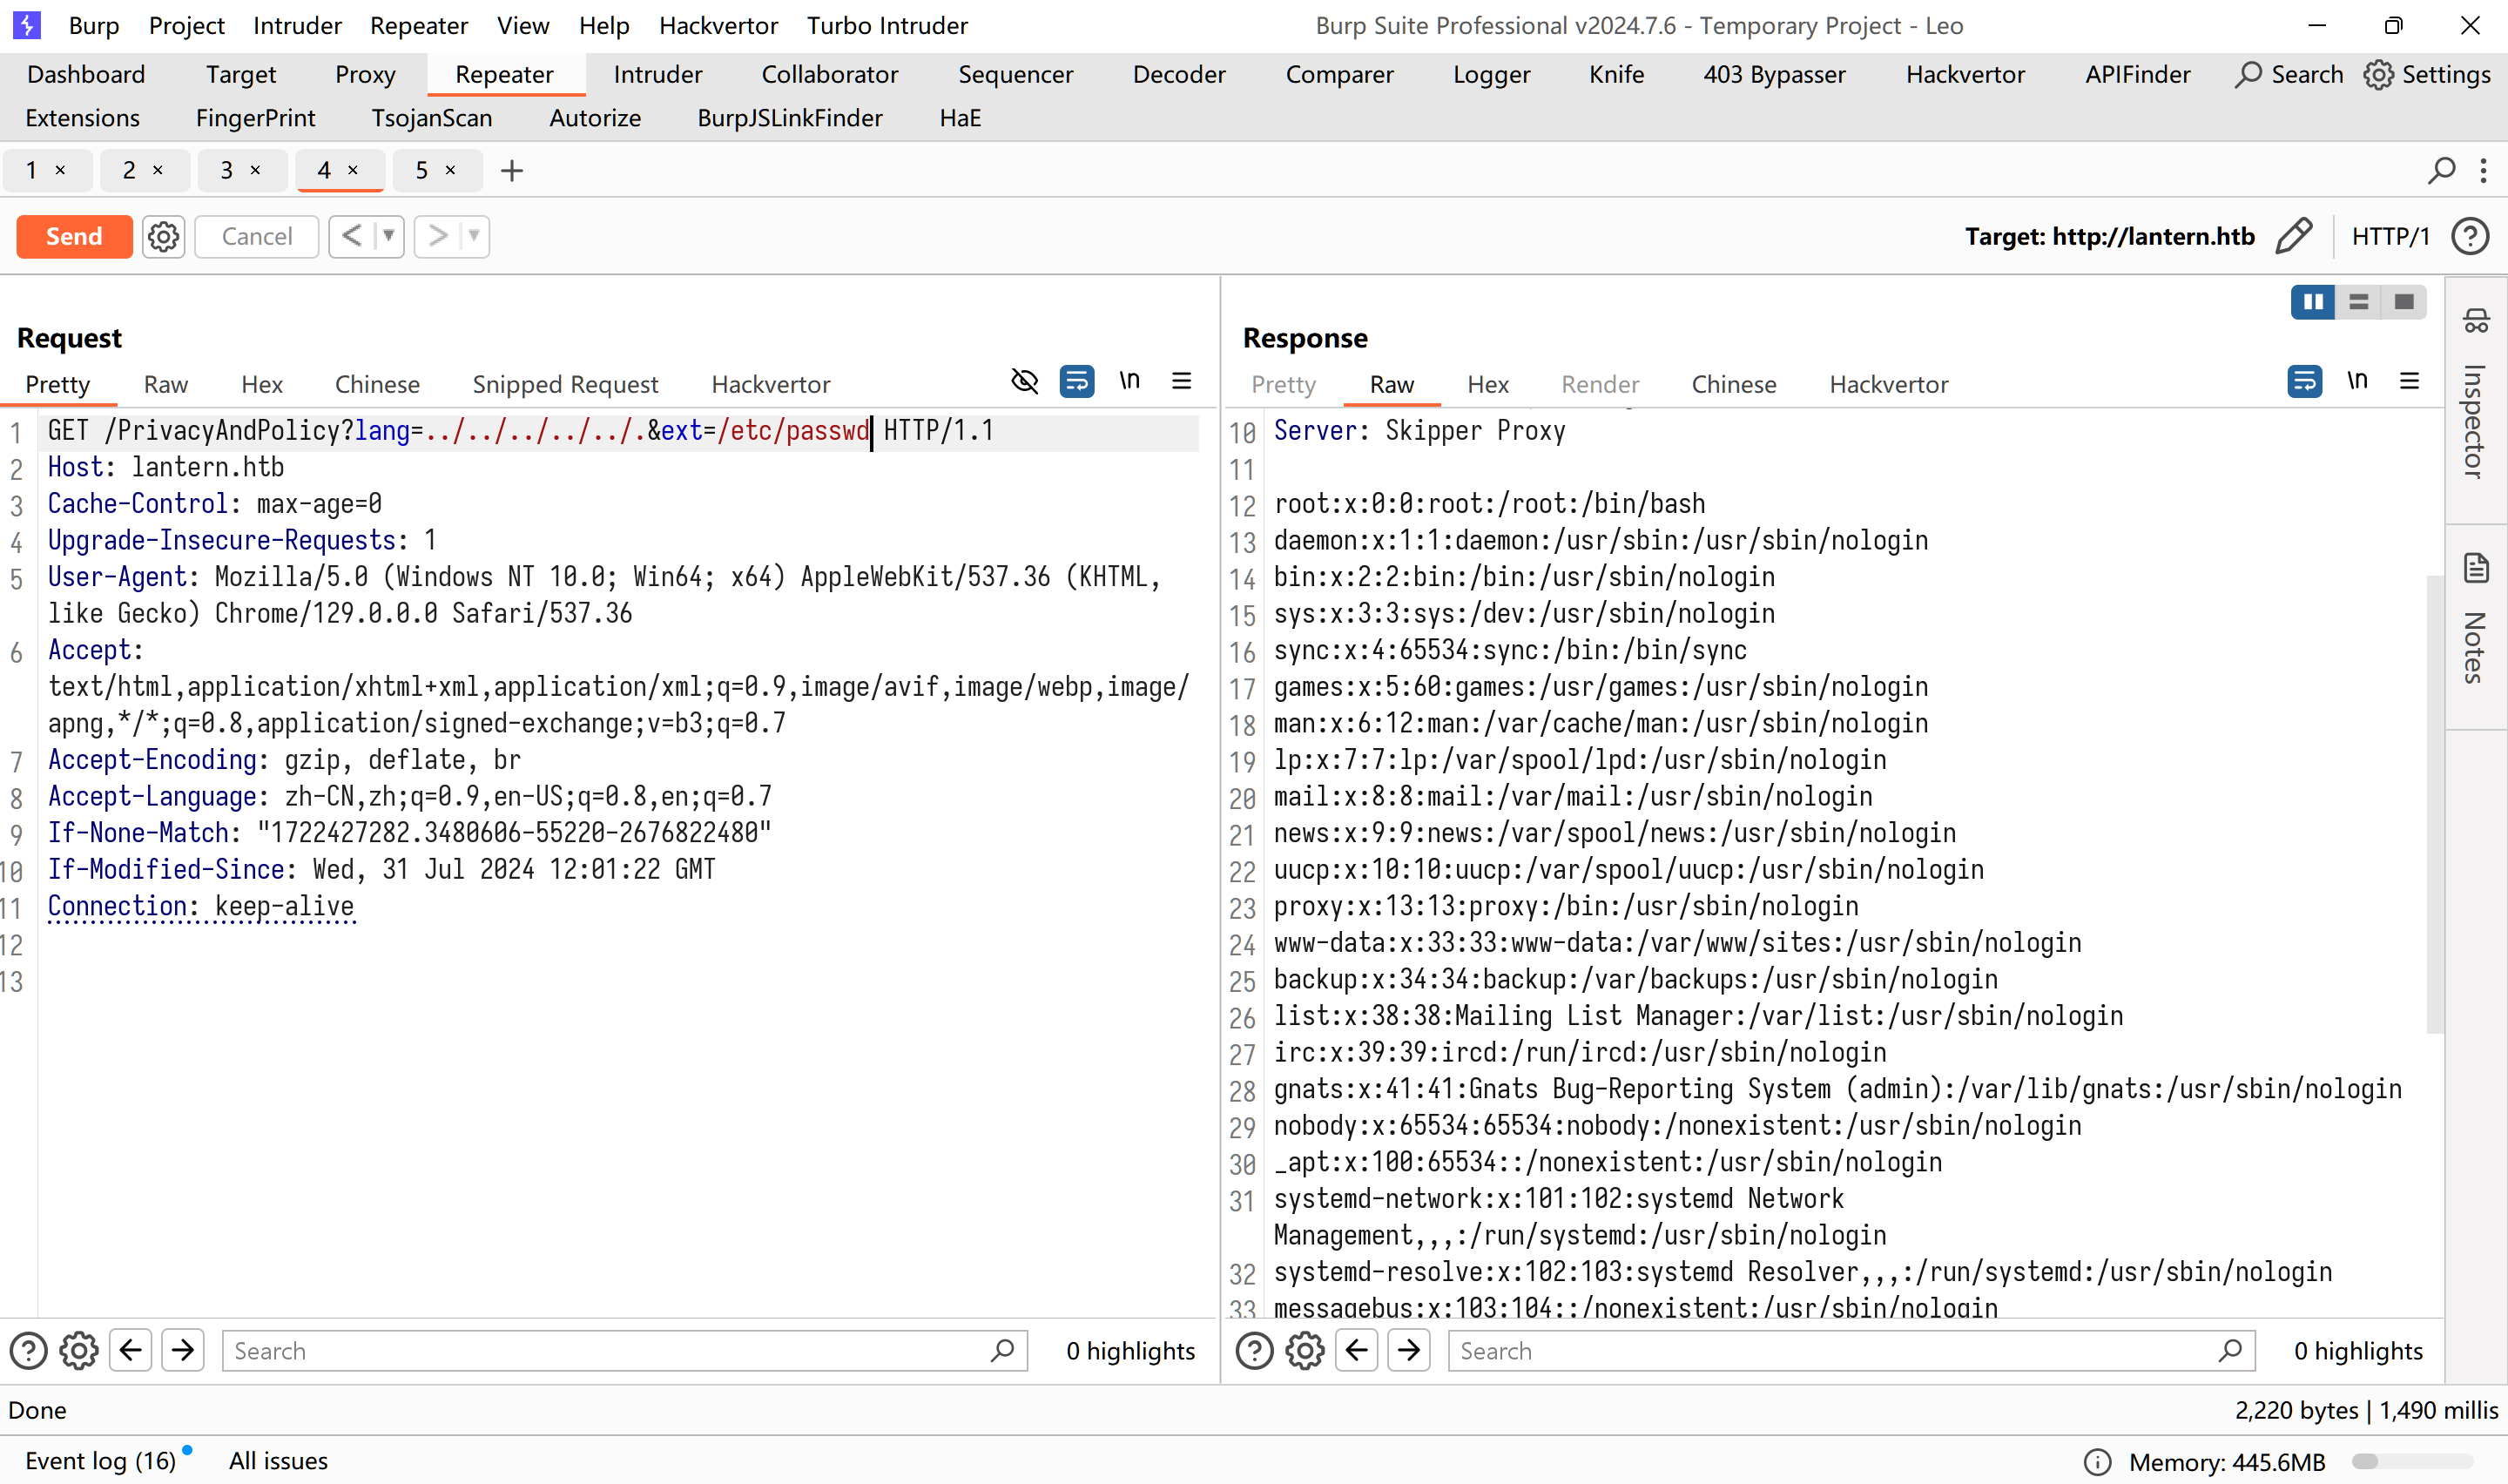Click the request Search input field
This screenshot has width=2508, height=1484.
(x=624, y=1351)
